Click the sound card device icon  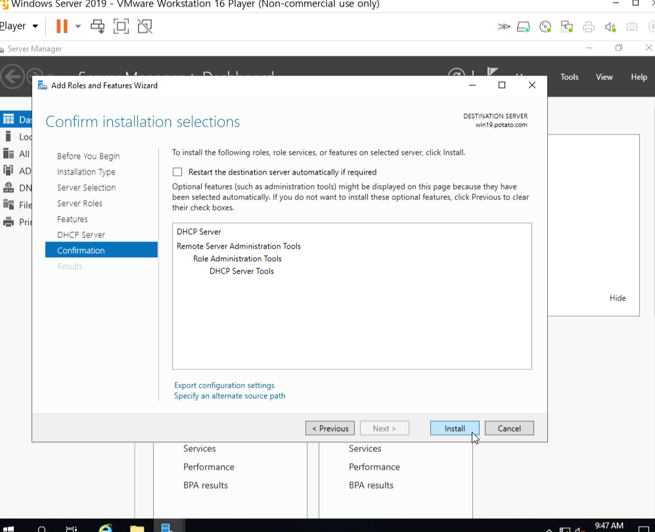[x=610, y=27]
